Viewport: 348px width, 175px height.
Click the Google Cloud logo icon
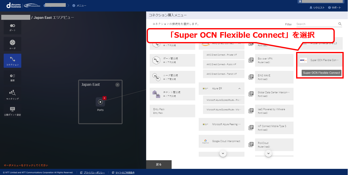[205, 141]
